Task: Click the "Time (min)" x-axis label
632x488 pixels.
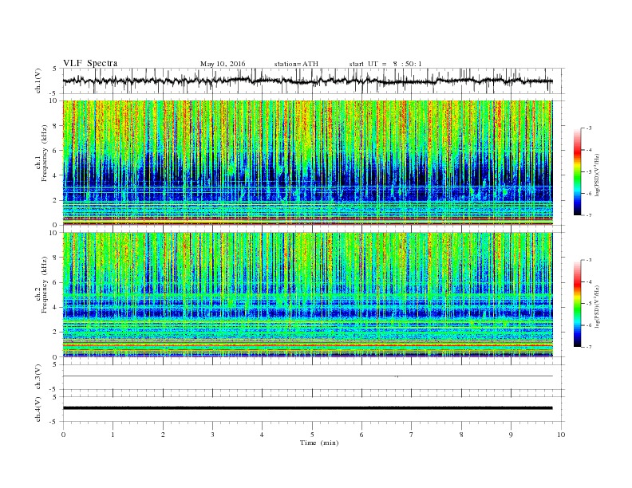Action: click(x=319, y=443)
